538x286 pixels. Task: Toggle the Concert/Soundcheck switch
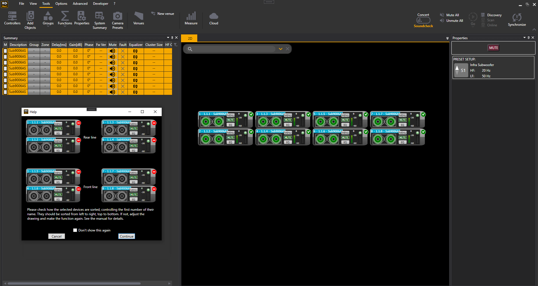[x=423, y=20]
